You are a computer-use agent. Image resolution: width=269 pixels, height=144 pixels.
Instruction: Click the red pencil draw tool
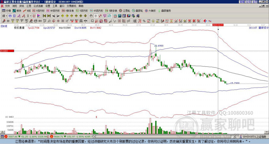point(4,21)
